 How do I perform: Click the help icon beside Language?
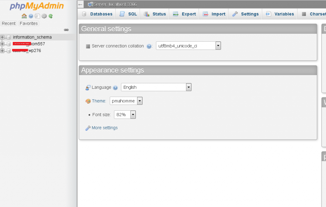[x=115, y=88]
